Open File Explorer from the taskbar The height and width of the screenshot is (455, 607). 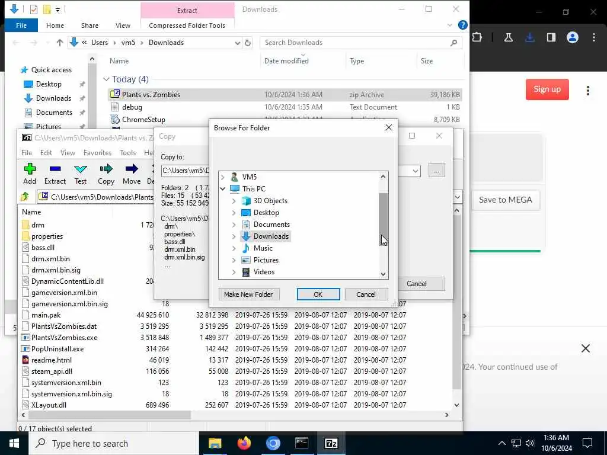point(215,443)
